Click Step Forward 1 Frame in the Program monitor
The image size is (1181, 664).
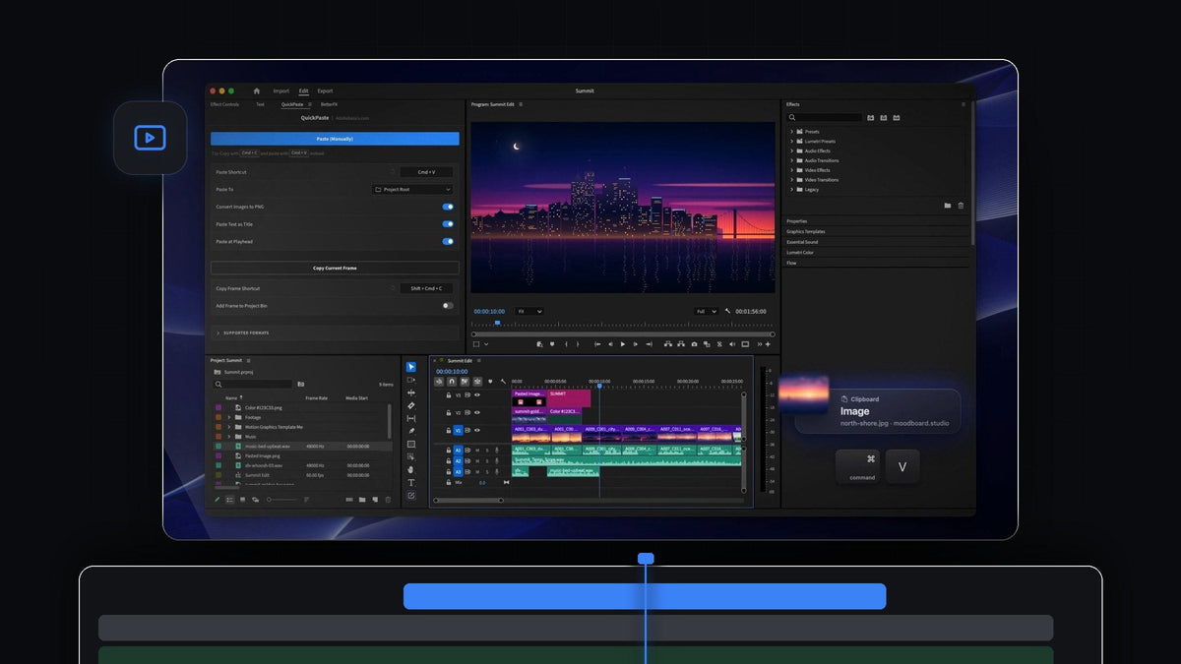coord(636,344)
